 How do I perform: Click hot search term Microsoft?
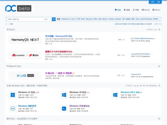click(89, 19)
